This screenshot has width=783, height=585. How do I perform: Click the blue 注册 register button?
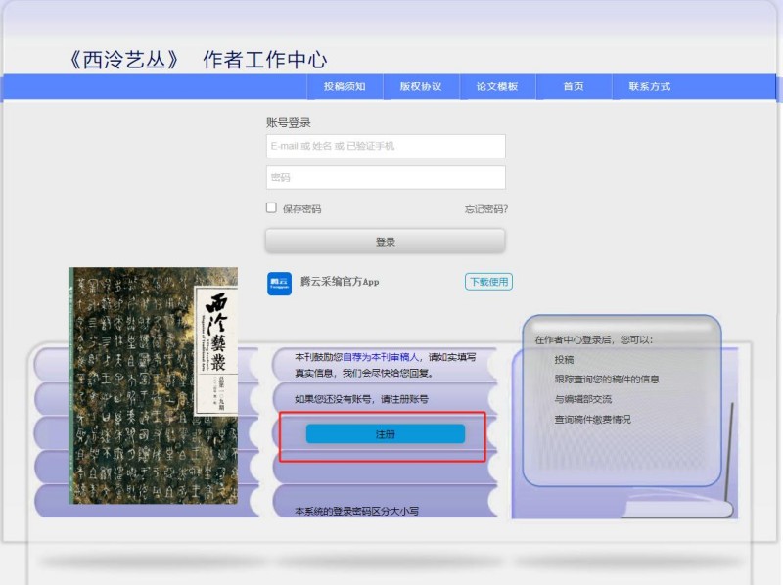385,434
